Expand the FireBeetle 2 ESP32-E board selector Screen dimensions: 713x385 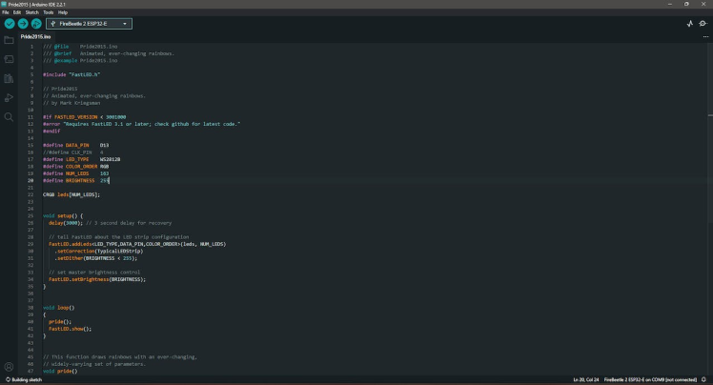[x=89, y=23]
